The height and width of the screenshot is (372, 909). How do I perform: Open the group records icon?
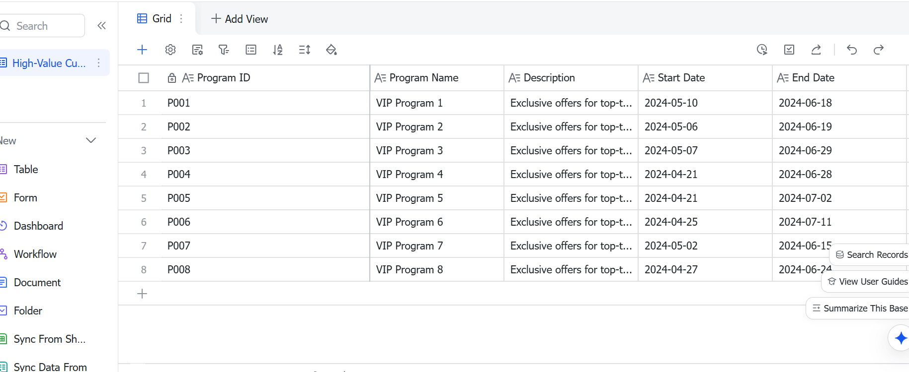pyautogui.click(x=251, y=50)
